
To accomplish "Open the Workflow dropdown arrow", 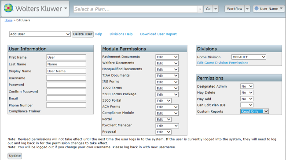I will (x=247, y=9).
